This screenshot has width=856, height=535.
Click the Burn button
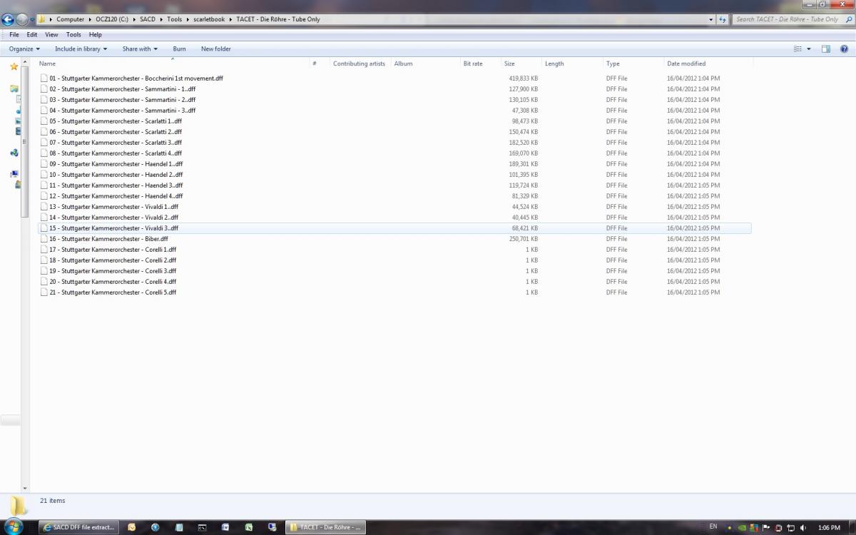[x=179, y=49]
